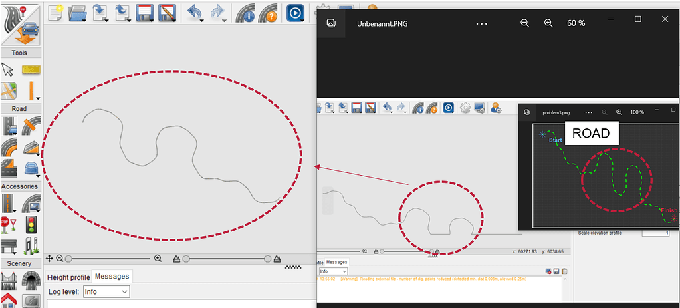Viewport: 680px width, 308px height.
Task: Select the blue dome road element icon
Action: 31,168
